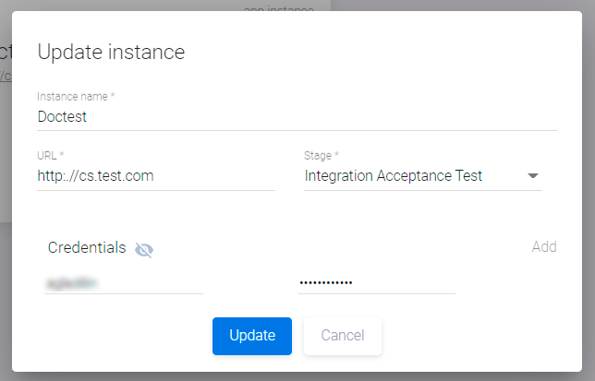Click the Credentials section heading

point(87,247)
